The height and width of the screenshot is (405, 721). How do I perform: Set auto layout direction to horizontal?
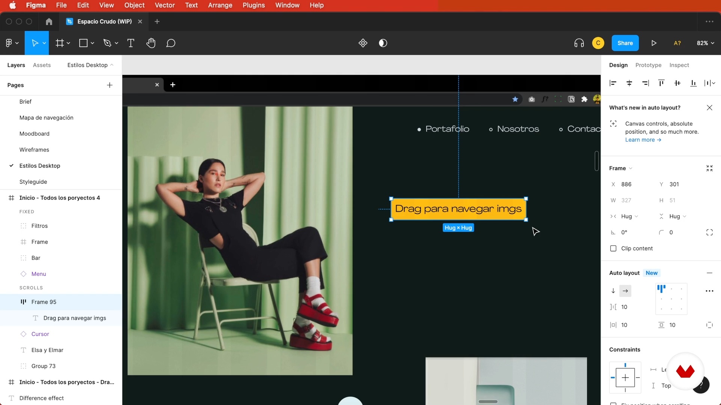coord(625,291)
